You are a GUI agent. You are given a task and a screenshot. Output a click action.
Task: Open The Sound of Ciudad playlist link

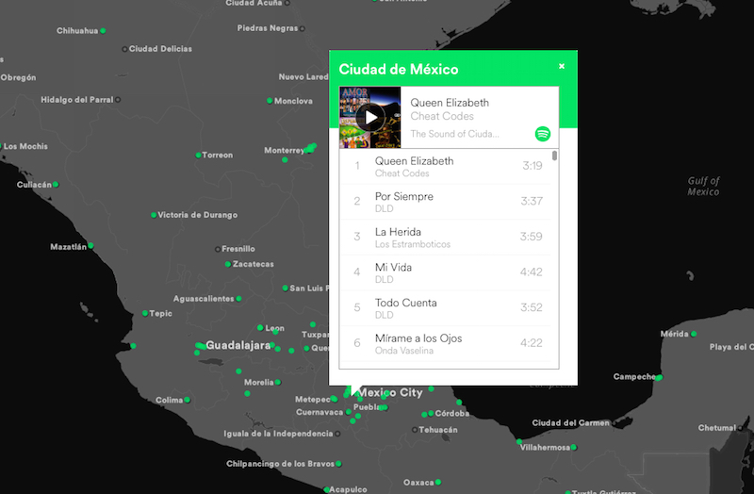tap(454, 134)
